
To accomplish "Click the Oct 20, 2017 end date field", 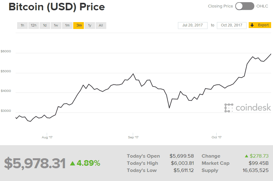I will click(232, 25).
